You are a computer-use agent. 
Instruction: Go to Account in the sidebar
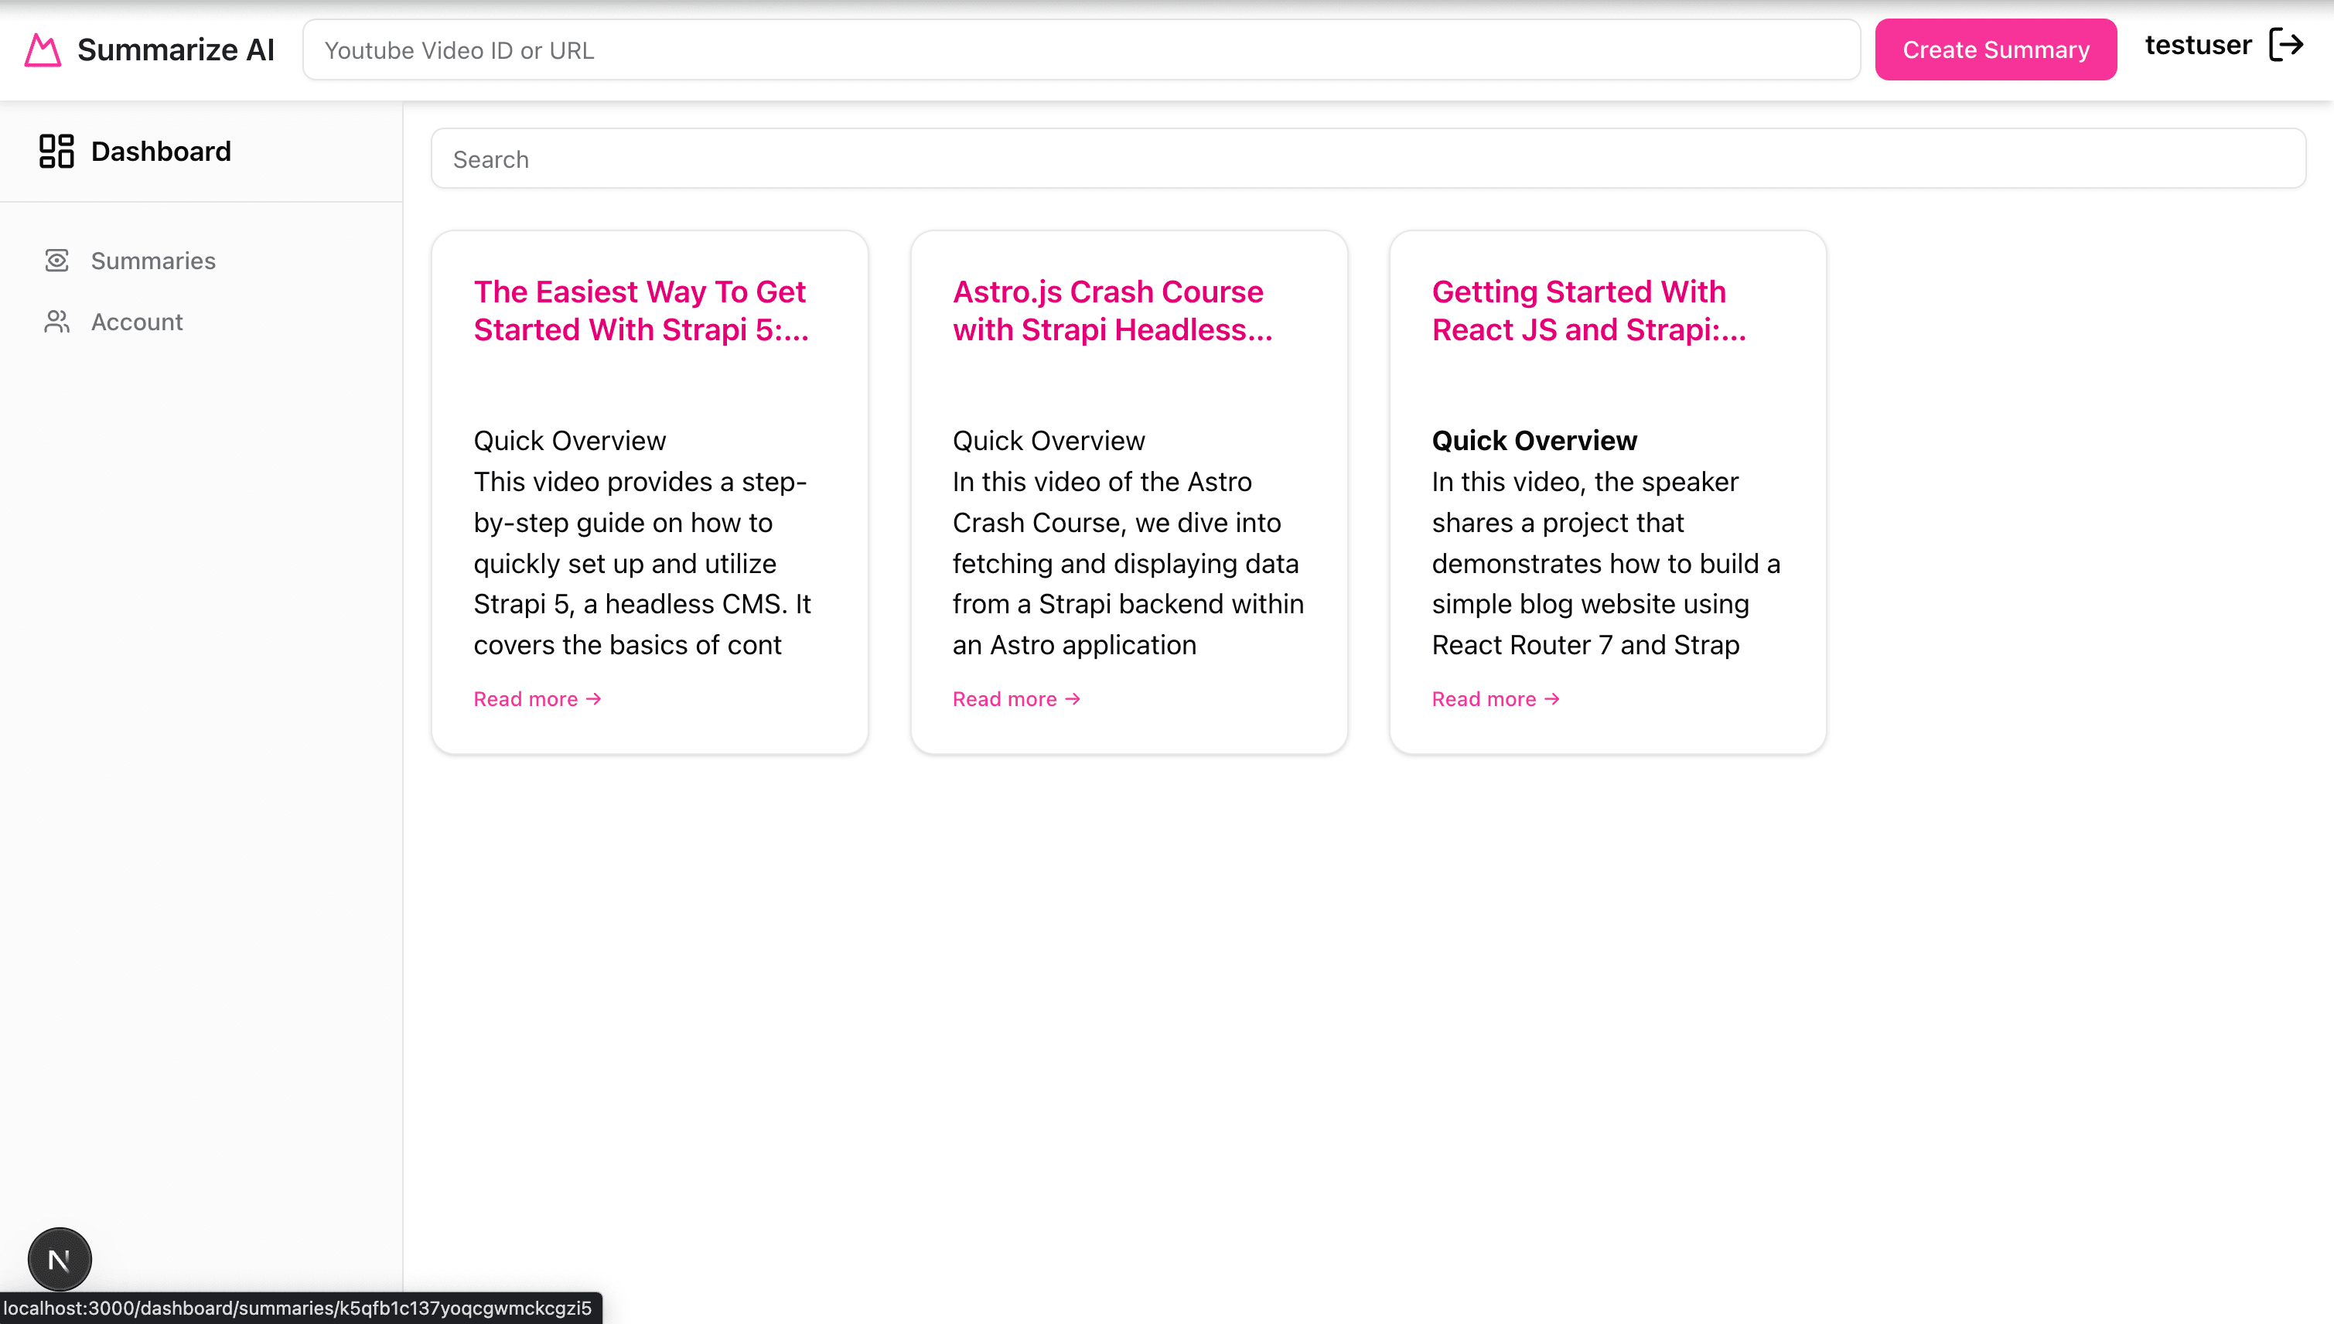(x=136, y=322)
